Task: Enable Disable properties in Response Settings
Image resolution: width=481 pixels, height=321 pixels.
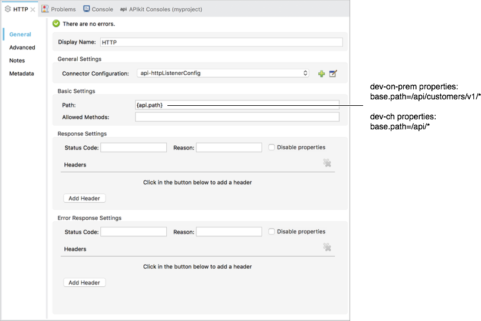Action: [271, 148]
